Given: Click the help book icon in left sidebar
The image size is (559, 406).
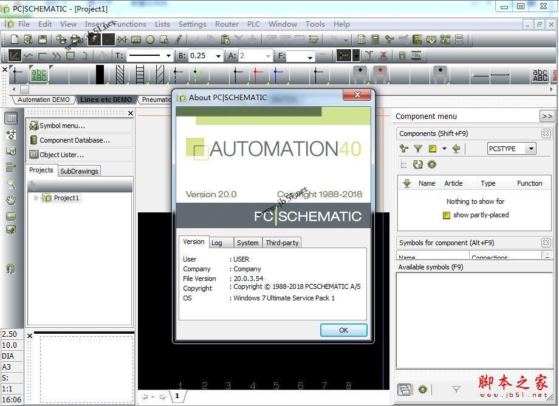Looking at the screenshot, I should tap(11, 151).
